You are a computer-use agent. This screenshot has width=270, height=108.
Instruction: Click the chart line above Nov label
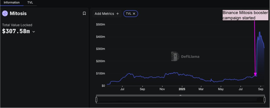pyautogui.click(x=162, y=77)
